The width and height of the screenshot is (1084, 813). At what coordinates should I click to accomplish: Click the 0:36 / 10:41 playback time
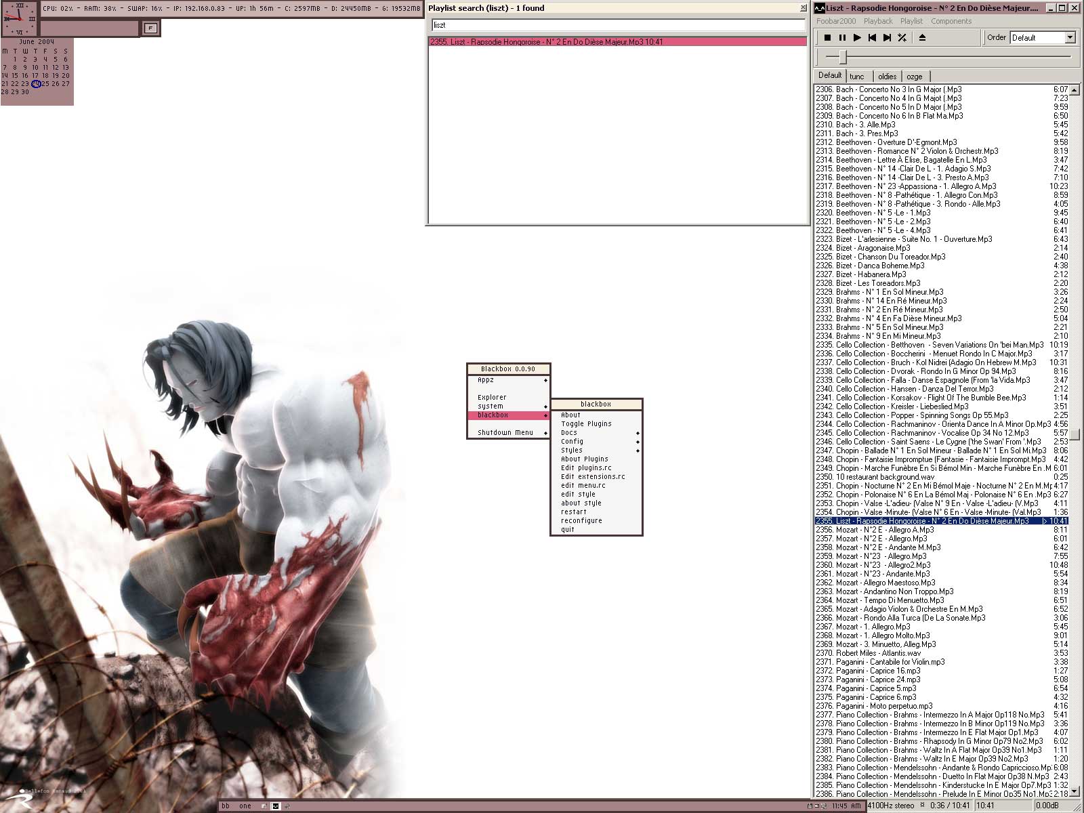pyautogui.click(x=951, y=806)
